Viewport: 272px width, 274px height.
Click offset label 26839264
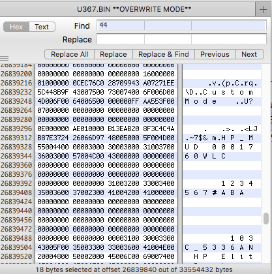click(16, 110)
